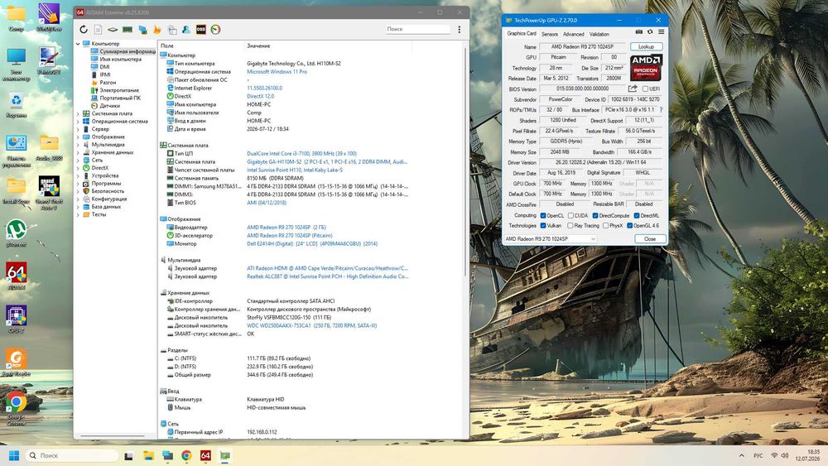
Task: Open GPU-Z hamburger menu
Action: pyautogui.click(x=661, y=32)
